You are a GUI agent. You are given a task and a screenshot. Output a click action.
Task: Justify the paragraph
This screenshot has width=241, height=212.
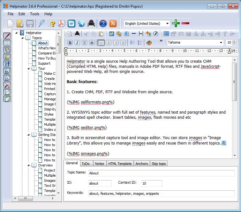point(123,43)
